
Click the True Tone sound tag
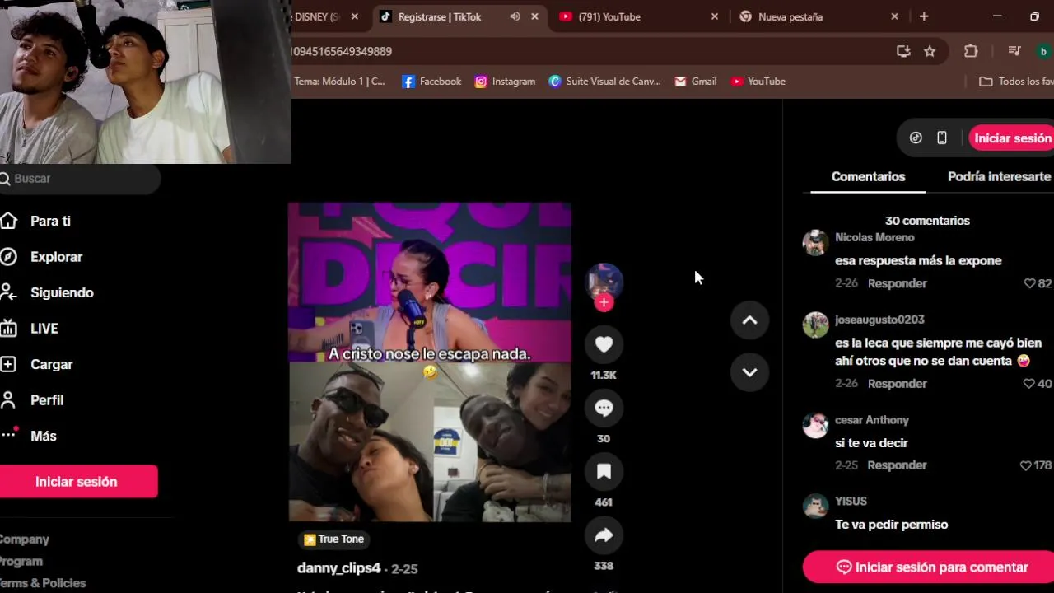click(x=333, y=539)
